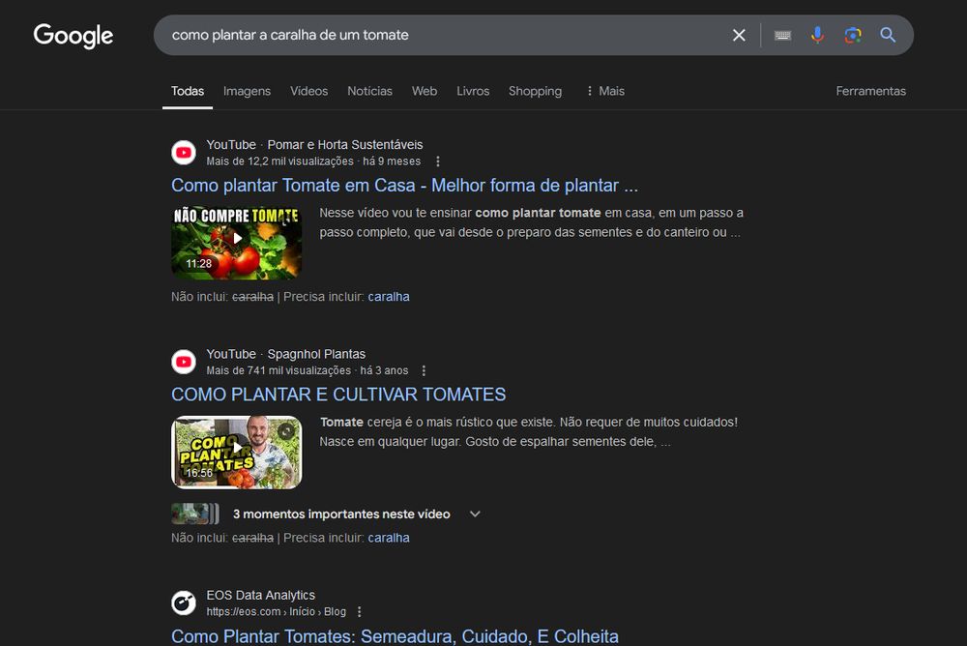Open options menu for Spagnhol Plantas result
Viewport: 967px width, 646px height.
(x=424, y=370)
